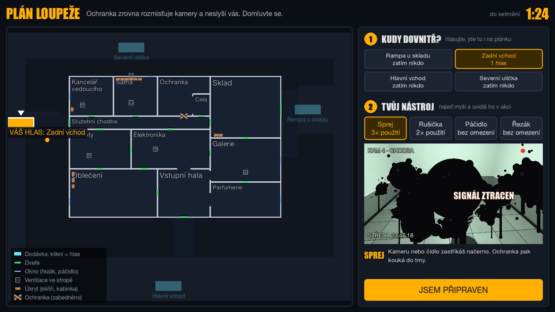Select the Řezák tool
The width and height of the screenshot is (555, 312).
coord(521,128)
